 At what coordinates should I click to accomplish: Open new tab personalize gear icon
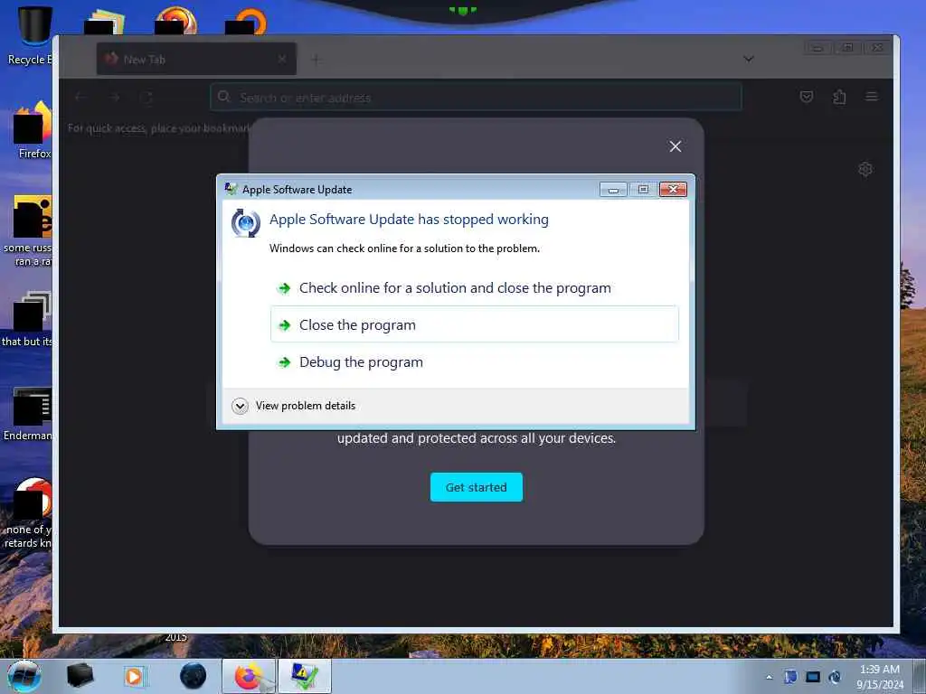point(865,169)
